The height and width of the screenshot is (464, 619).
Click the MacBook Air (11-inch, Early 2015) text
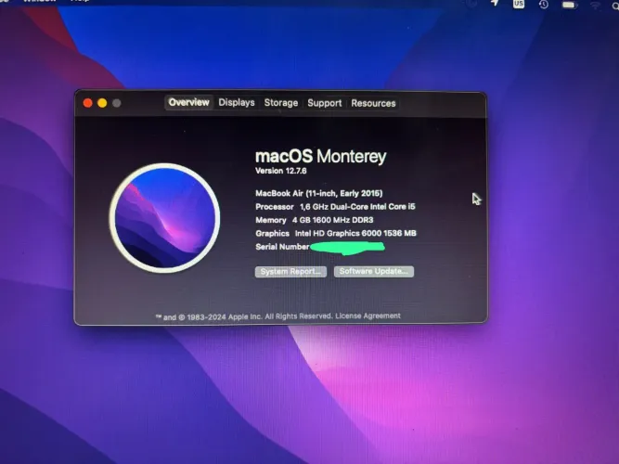point(319,193)
